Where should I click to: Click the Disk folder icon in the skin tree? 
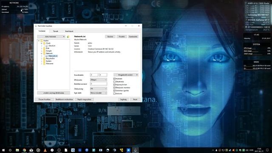click(44, 48)
